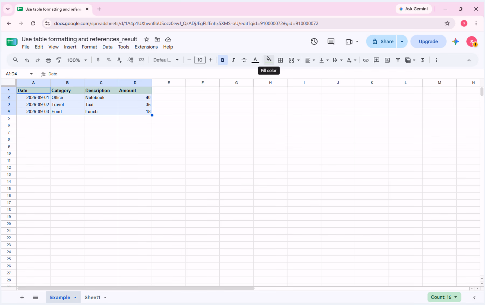This screenshot has height=305, width=485.
Task: Open horizontal align dropdown
Action: (310, 60)
